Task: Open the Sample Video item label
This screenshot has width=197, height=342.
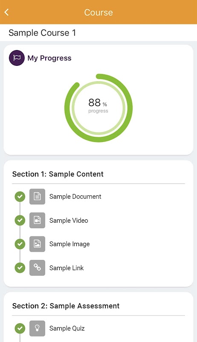Action: (x=69, y=221)
